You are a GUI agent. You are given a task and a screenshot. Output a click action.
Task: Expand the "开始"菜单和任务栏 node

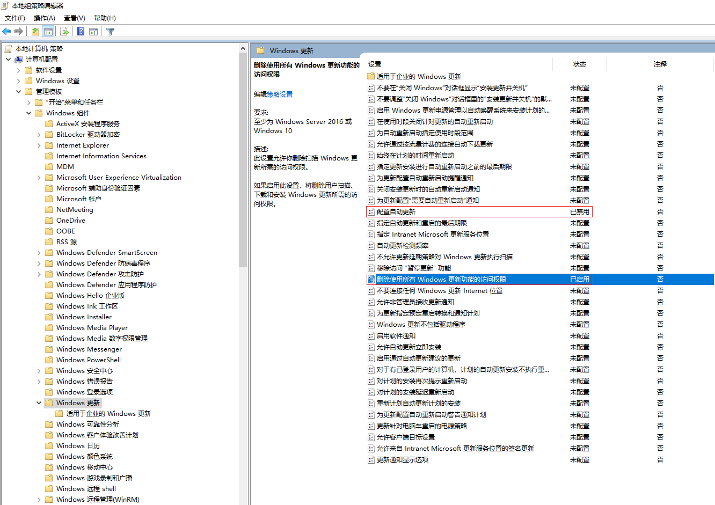28,103
